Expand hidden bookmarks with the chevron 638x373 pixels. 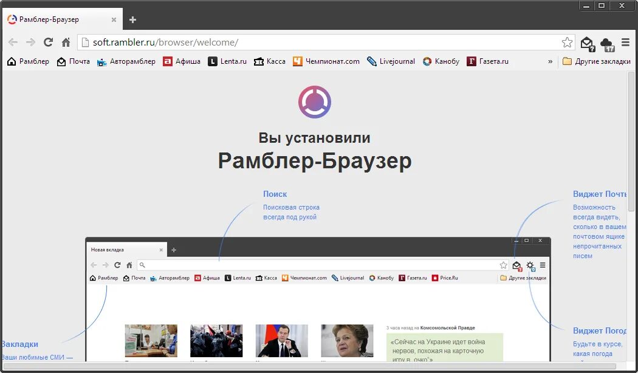pos(550,61)
